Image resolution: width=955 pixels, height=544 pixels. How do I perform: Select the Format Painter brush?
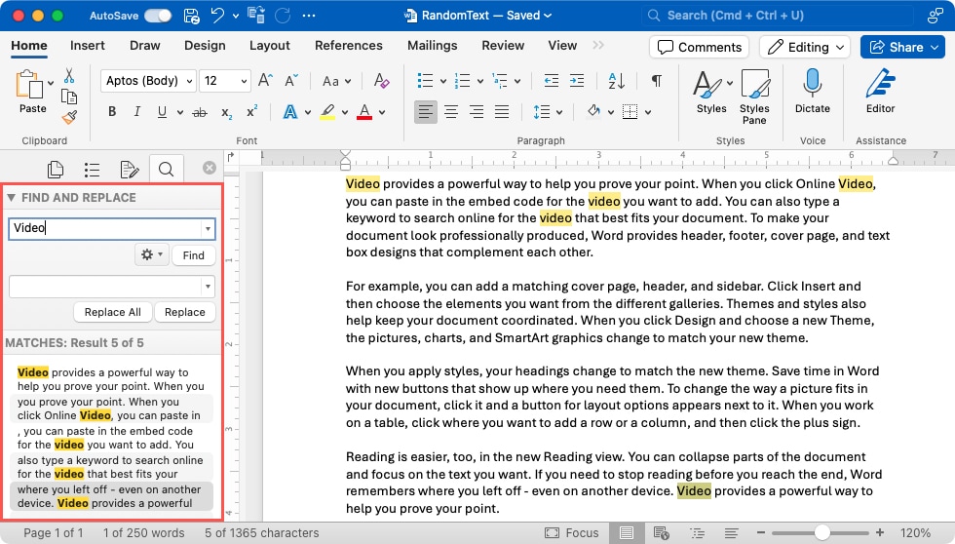click(x=69, y=117)
